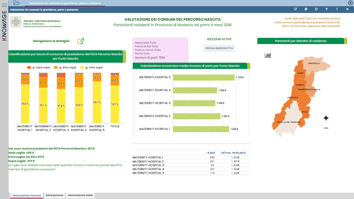Viewport: 354px width, 199px height.
Task: Click the 27,0 % orange segment of Hospital 4
Action: click(79, 81)
